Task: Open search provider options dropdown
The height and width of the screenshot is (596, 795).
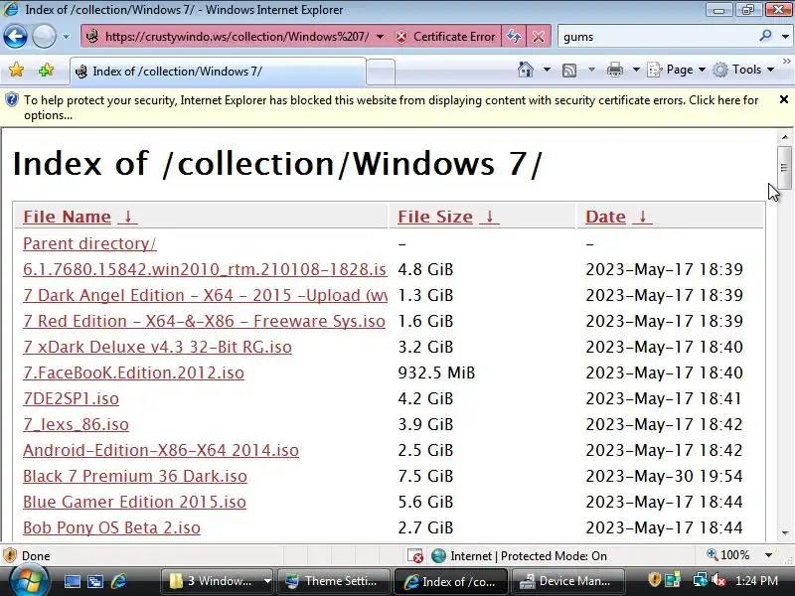Action: click(785, 37)
